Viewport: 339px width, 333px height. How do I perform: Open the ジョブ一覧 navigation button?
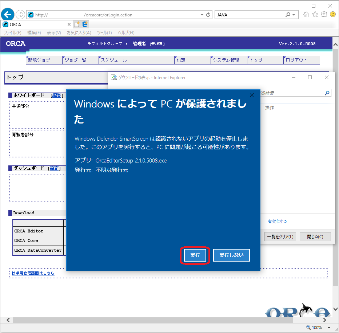tap(80, 60)
